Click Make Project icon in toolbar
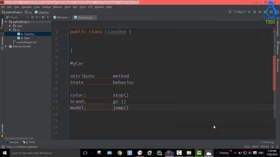 pyautogui.click(x=230, y=12)
